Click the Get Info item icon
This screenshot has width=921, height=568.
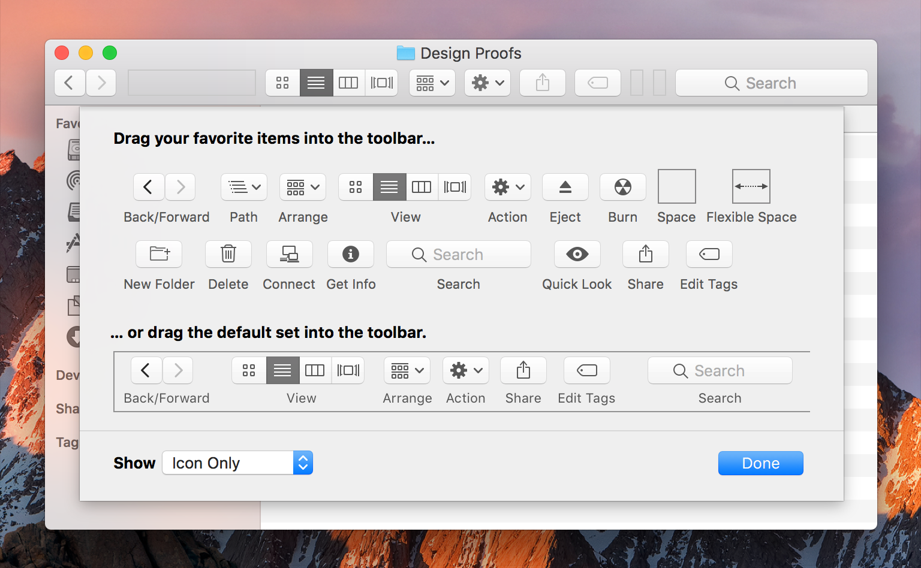[351, 254]
